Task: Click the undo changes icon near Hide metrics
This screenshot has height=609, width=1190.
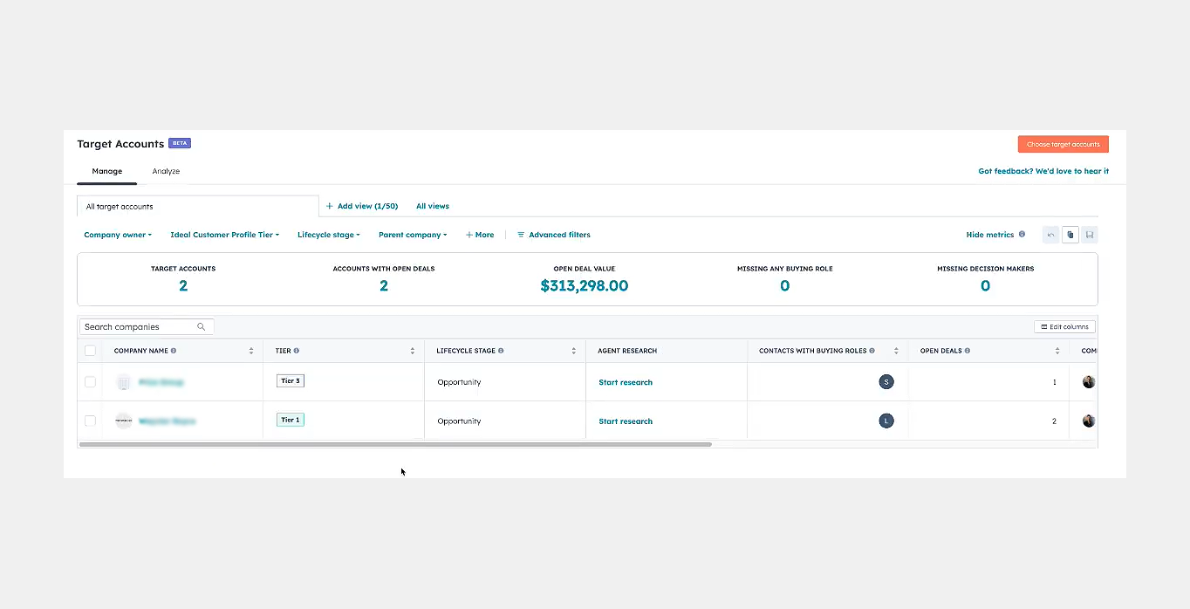Action: coord(1050,234)
